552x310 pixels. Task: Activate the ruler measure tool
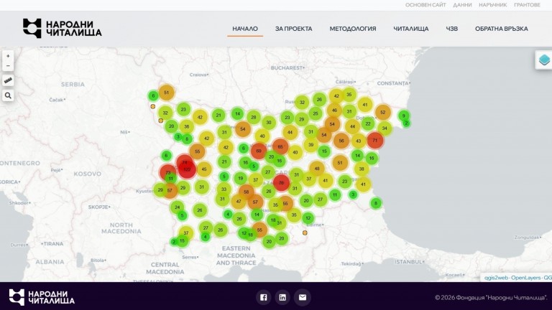(x=8, y=80)
